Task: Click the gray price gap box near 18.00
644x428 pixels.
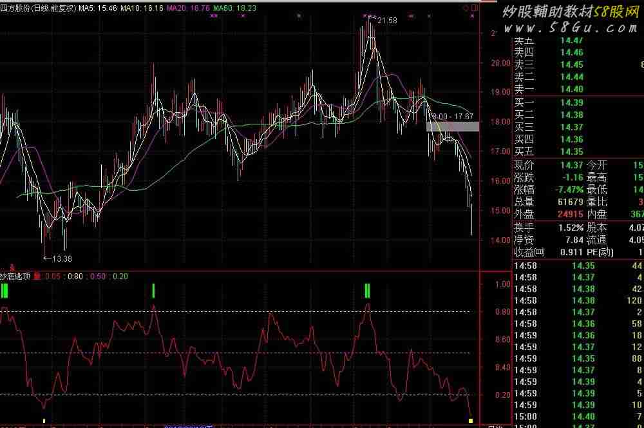Action: point(453,126)
